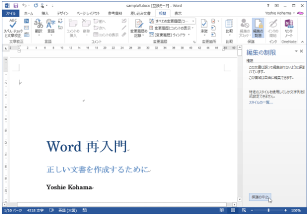The image size is (307, 215).
Task: Click the Restrict Editing (編集の制限) ribbon button
Action: coord(258,28)
